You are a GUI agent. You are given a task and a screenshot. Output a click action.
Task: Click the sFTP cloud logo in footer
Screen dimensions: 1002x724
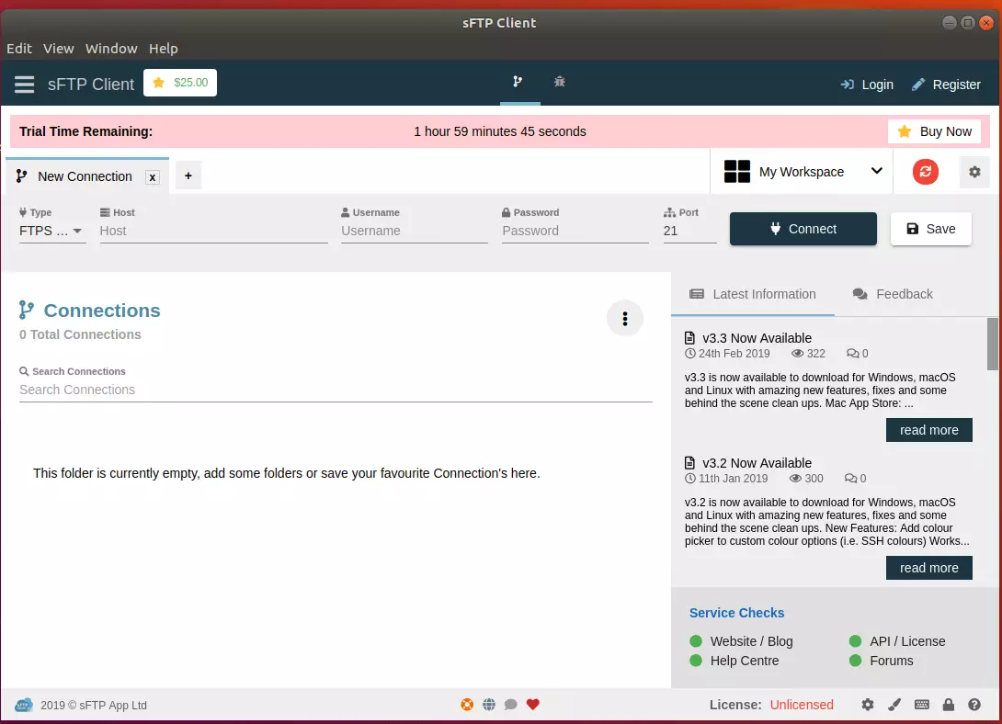(x=24, y=705)
